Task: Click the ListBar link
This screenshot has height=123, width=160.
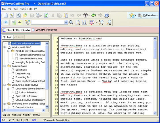Action: [37, 115]
